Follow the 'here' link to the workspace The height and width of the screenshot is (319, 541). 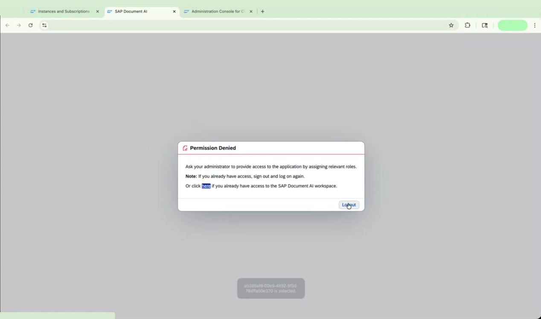pos(206,186)
